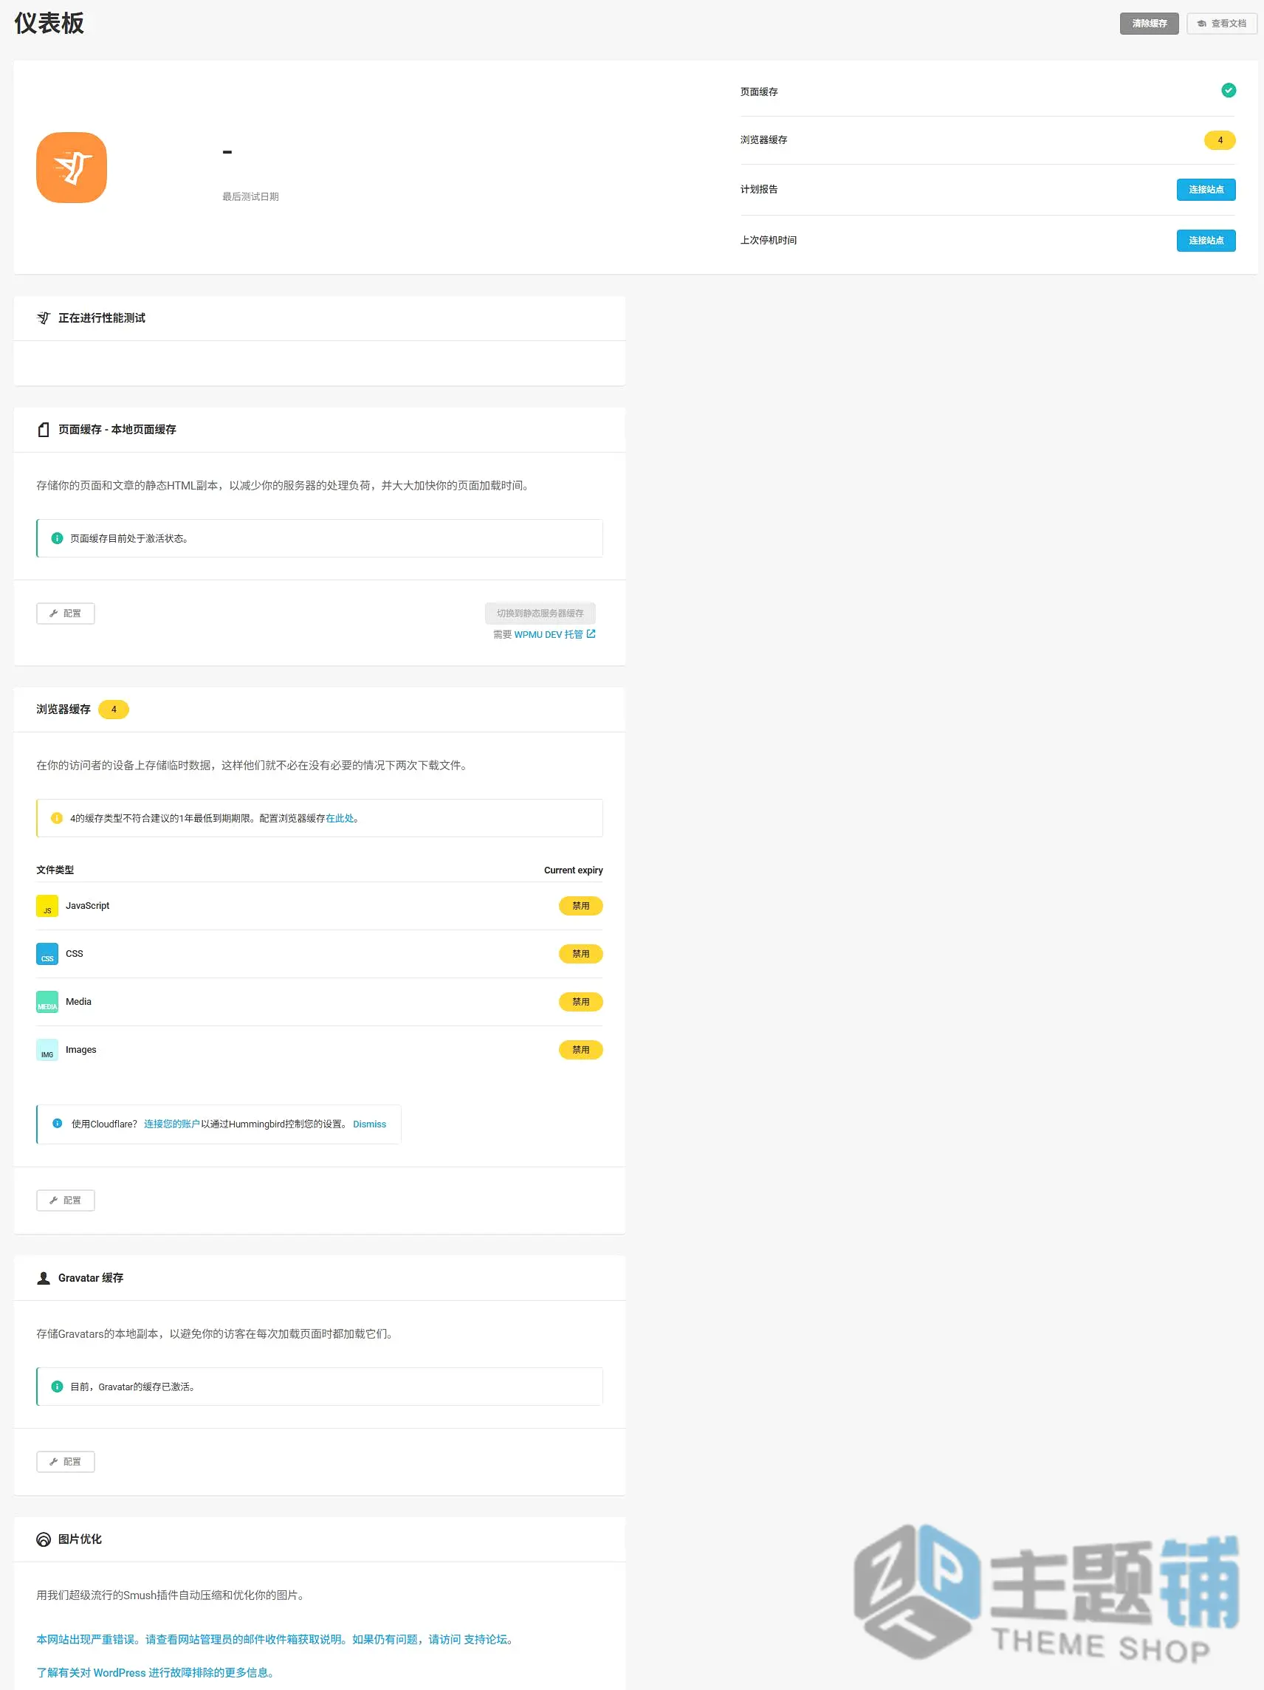Click the hummingbird icon beside 正在进行性能测试
Screen dimensions: 1264x1690
pyautogui.click(x=44, y=317)
